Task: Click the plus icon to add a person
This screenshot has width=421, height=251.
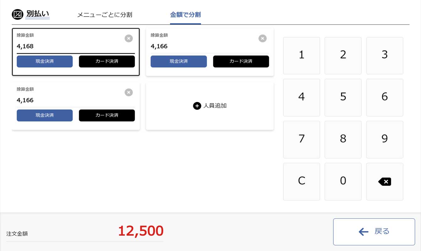Action: [197, 106]
